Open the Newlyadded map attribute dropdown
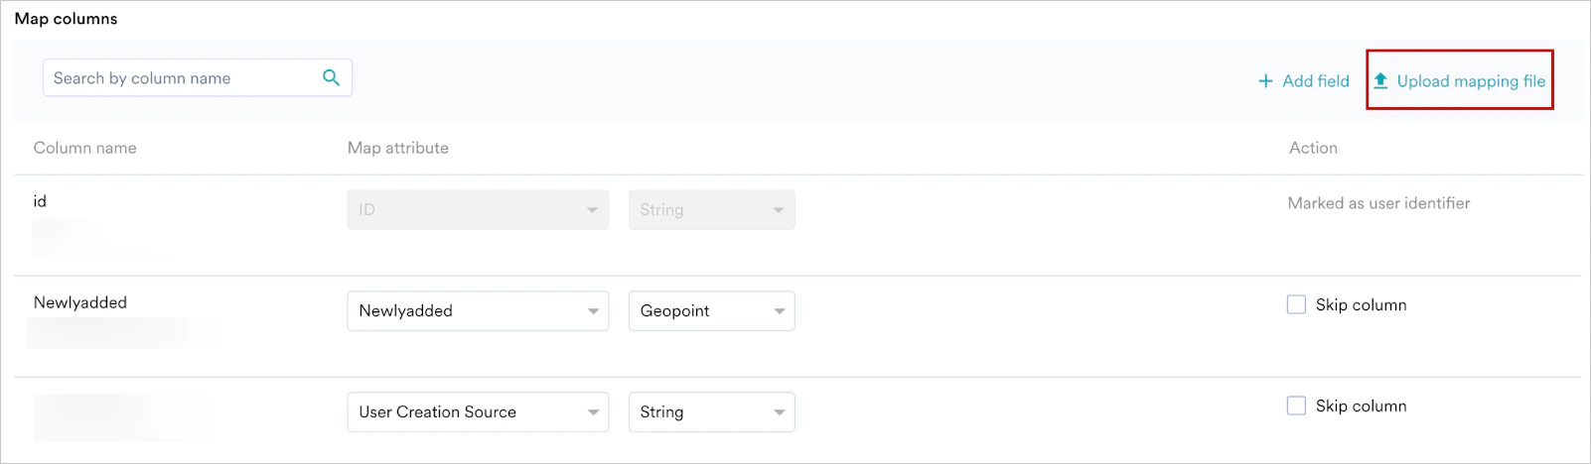The height and width of the screenshot is (464, 1591). click(477, 311)
